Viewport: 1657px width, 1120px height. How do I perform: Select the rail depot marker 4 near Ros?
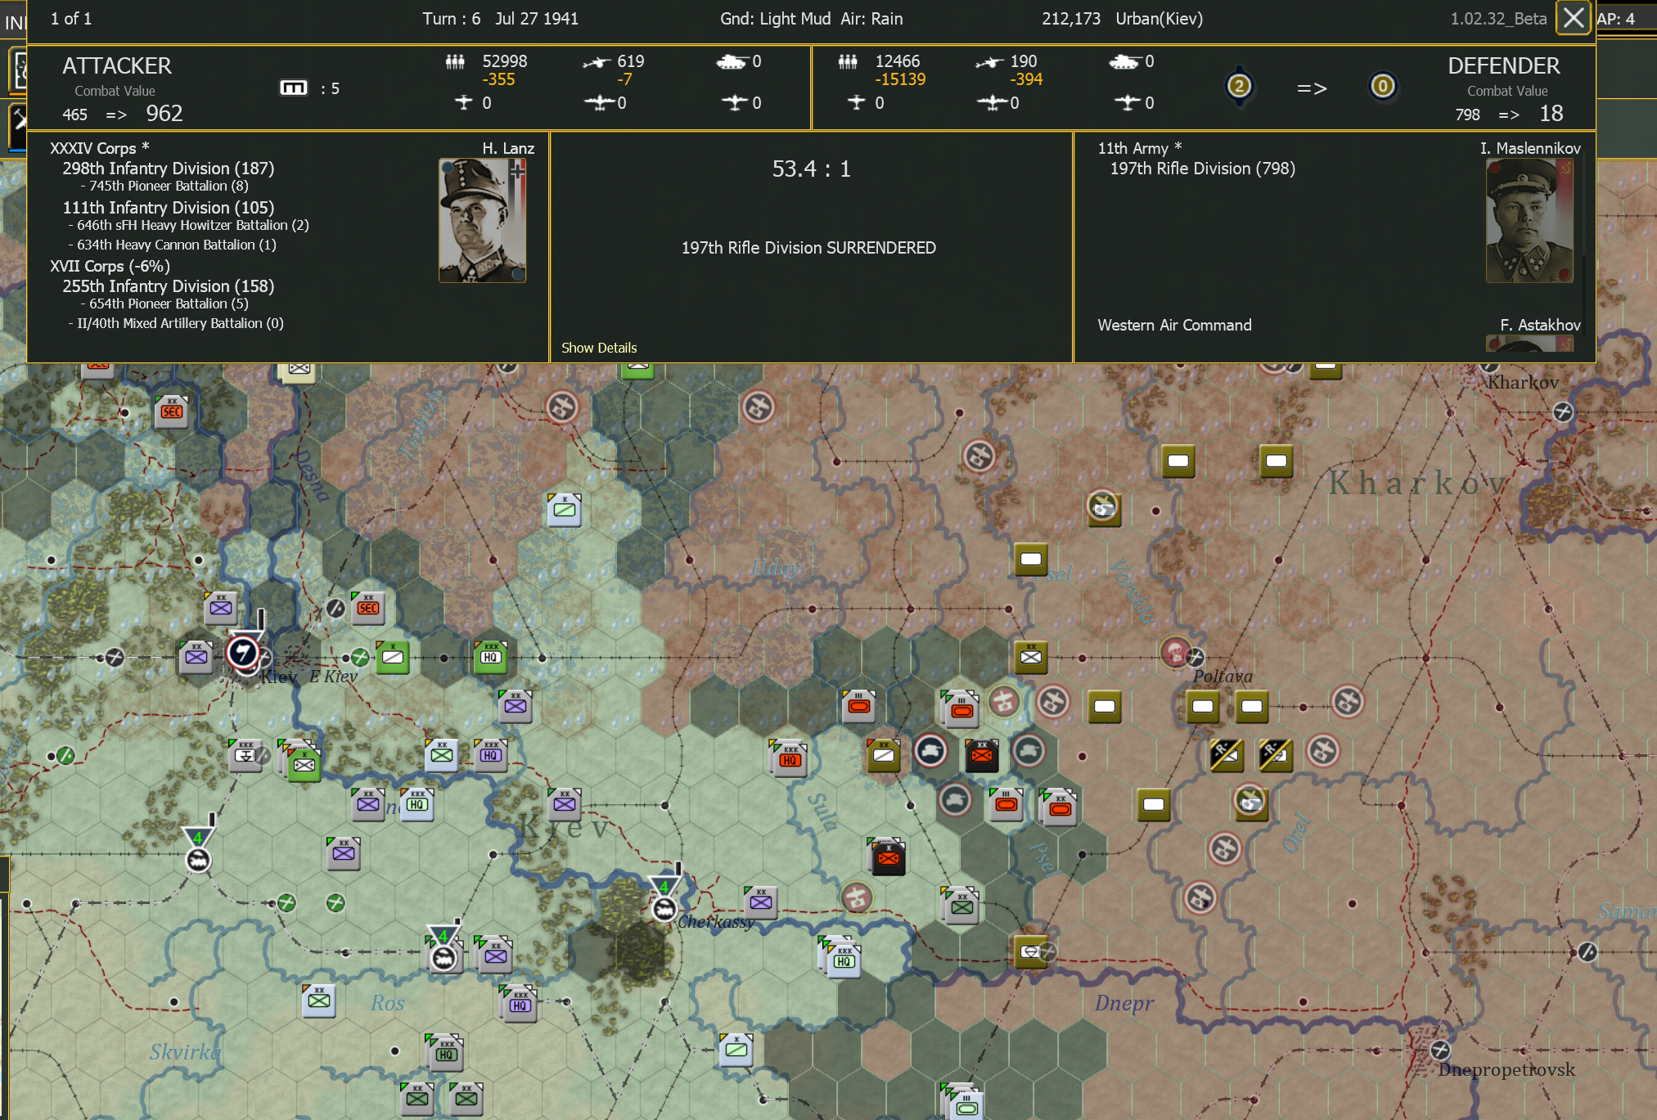(x=443, y=949)
